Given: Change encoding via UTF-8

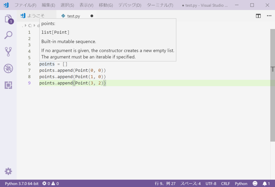Looking at the screenshot, I should click(x=211, y=184).
